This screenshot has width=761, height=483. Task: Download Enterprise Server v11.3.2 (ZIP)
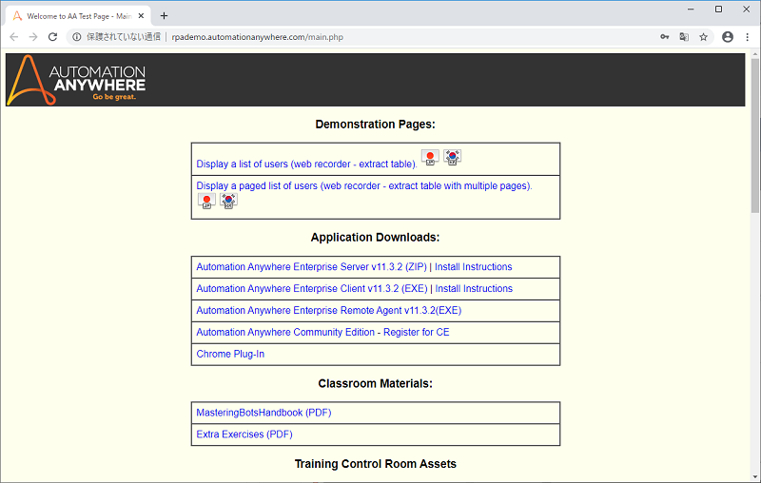coord(312,267)
